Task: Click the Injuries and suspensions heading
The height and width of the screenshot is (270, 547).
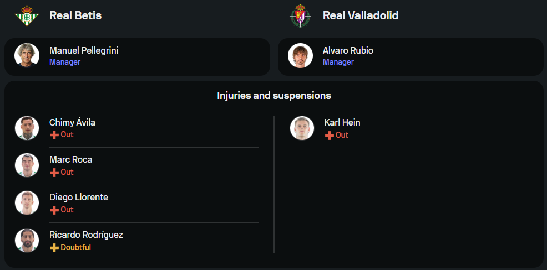Action: (274, 96)
